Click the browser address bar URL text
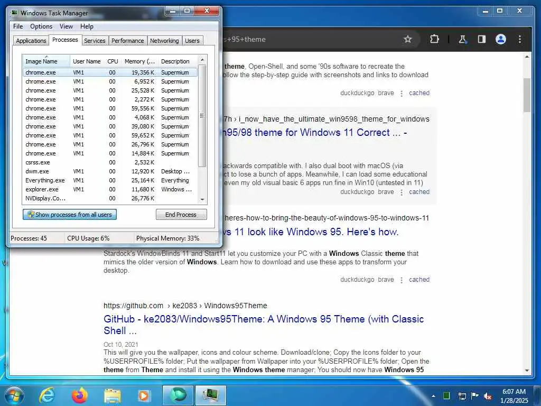541x406 pixels. pos(245,39)
